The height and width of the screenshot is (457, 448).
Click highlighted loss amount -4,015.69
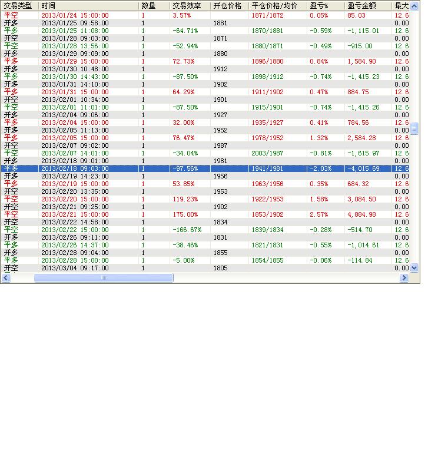point(363,168)
